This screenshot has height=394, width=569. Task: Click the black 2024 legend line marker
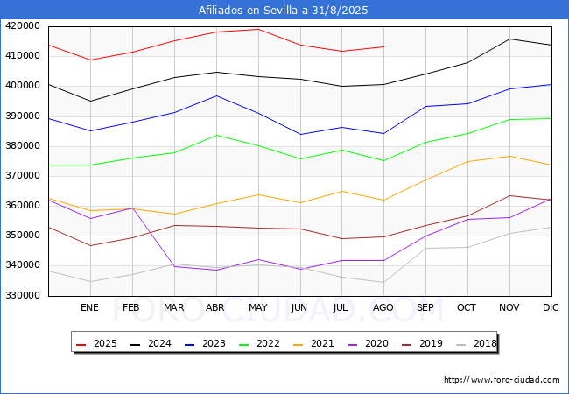(x=136, y=344)
